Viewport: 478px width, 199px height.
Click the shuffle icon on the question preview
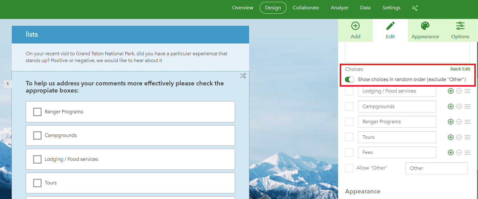[243, 75]
